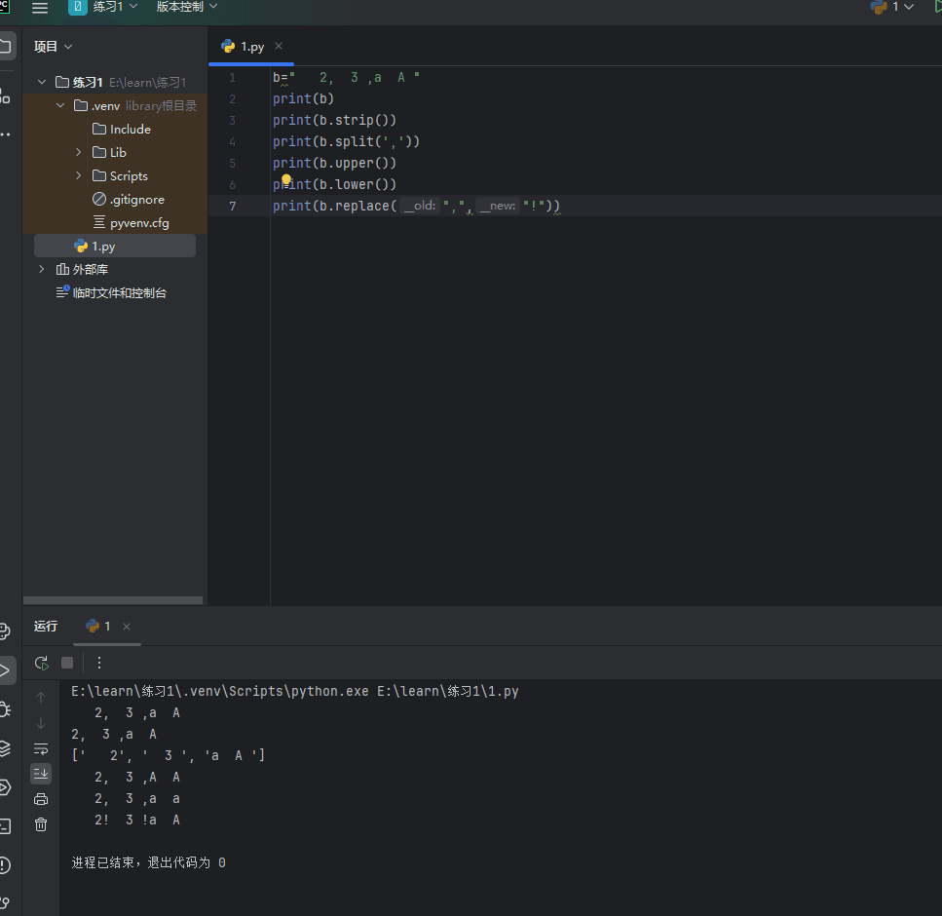Close the run tab named 1

127,627
